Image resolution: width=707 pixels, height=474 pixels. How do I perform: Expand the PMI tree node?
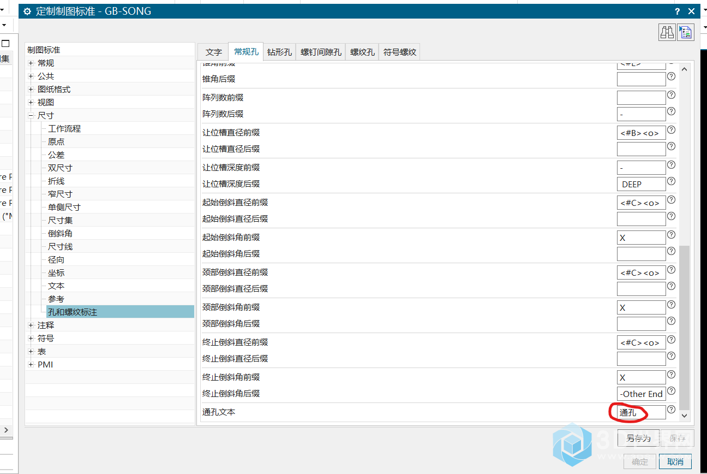click(31, 365)
